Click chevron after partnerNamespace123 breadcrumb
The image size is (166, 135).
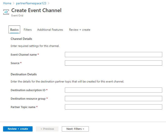(48, 3)
